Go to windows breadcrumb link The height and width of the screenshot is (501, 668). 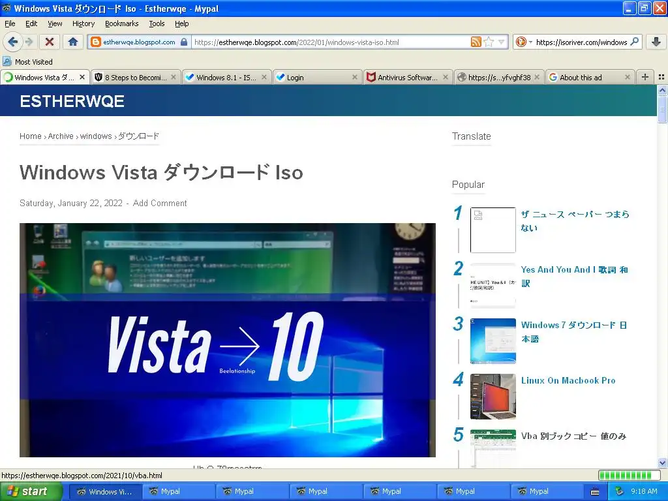click(x=96, y=136)
